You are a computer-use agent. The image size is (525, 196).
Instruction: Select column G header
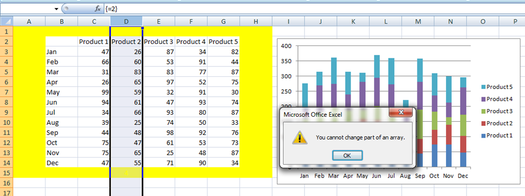pos(224,21)
